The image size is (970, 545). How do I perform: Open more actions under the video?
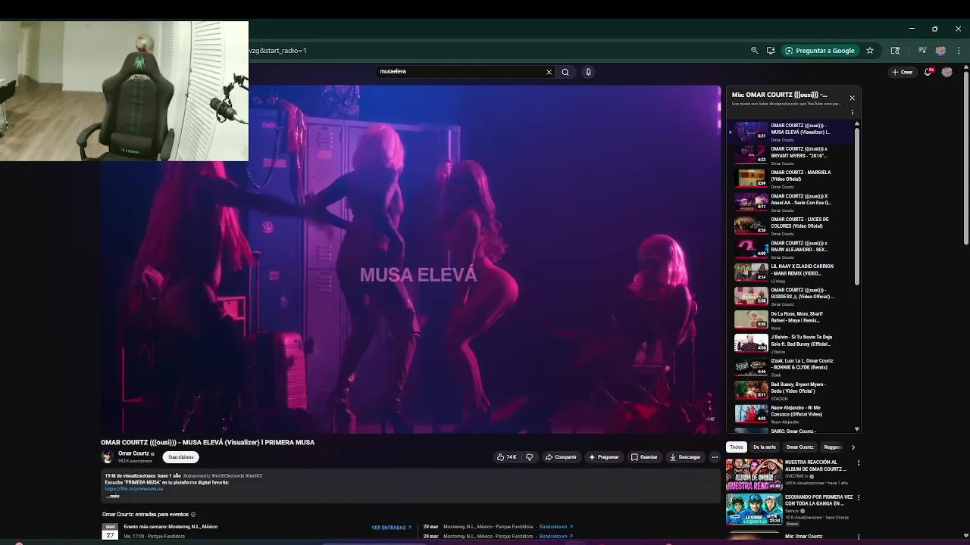715,457
